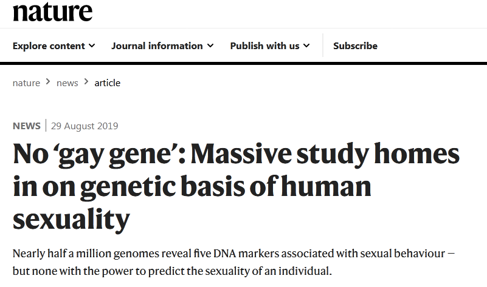
Task: Click breadcrumb arrow between nature and news
Action: tap(48, 82)
